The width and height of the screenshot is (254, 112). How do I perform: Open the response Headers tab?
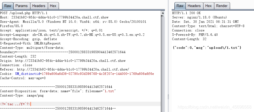pyautogui.click(x=194, y=6)
